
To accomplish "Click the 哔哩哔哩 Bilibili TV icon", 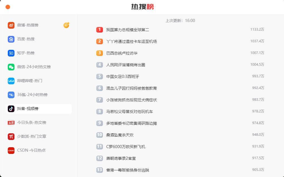I will pyautogui.click(x=11, y=81).
